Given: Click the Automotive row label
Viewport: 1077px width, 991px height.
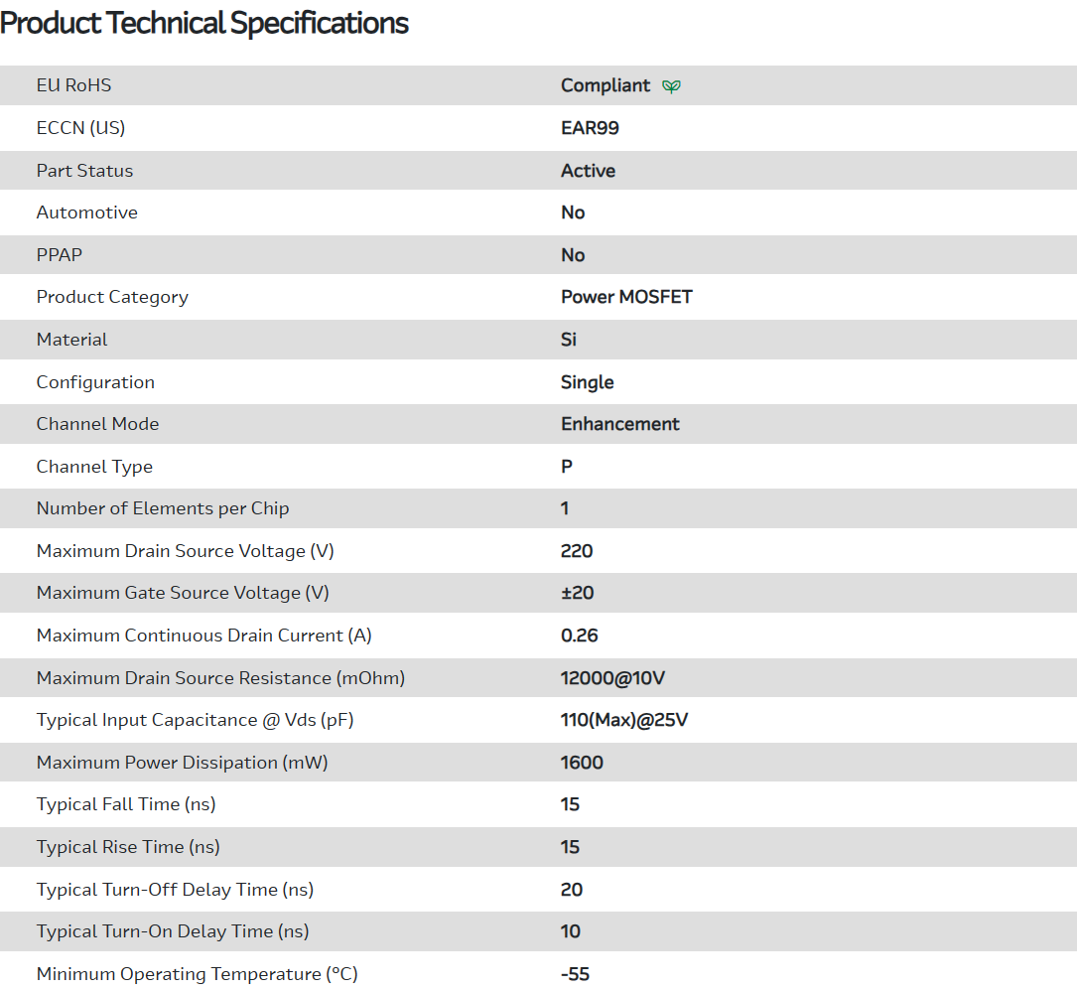Looking at the screenshot, I should (x=86, y=212).
